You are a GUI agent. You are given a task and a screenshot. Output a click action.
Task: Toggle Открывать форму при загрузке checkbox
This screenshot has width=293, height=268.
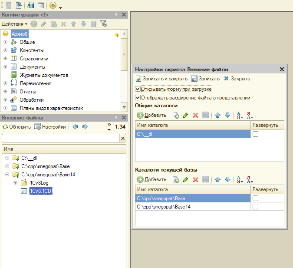point(138,89)
